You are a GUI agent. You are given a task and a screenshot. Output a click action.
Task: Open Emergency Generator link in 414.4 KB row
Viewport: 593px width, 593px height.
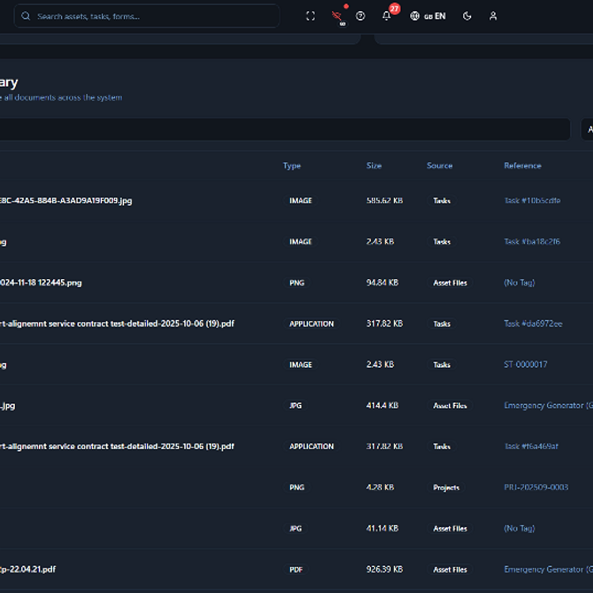(x=548, y=406)
